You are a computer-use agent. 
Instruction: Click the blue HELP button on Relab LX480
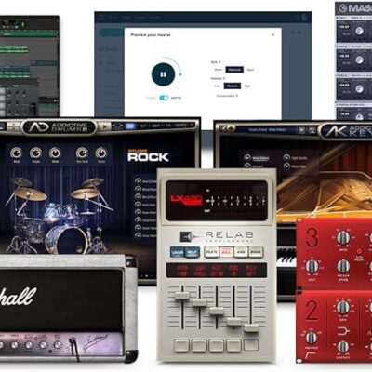point(192,253)
